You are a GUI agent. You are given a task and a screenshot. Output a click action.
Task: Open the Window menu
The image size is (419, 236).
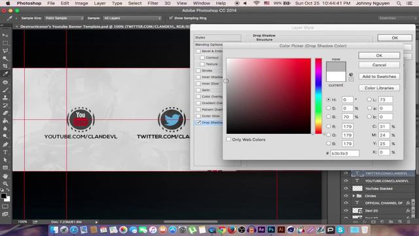coord(201,3)
